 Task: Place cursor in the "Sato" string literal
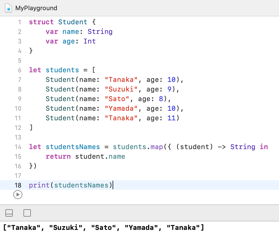coord(117,99)
